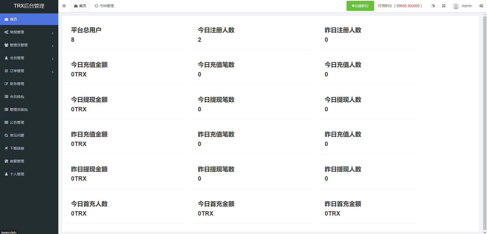Click the language switch icon
The image size is (487, 234).
[x=433, y=6]
